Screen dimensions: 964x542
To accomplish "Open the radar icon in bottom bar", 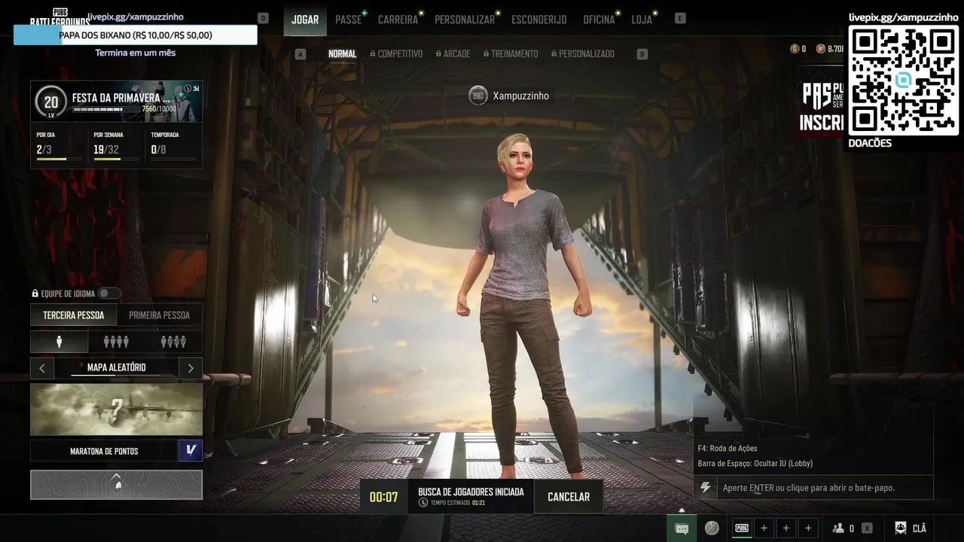I will pyautogui.click(x=712, y=528).
